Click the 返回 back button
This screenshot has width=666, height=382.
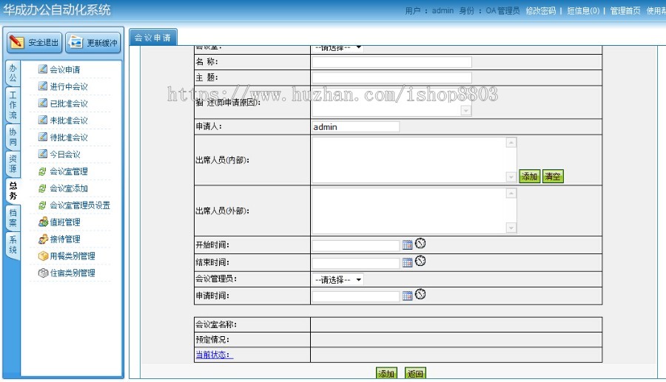(x=415, y=373)
